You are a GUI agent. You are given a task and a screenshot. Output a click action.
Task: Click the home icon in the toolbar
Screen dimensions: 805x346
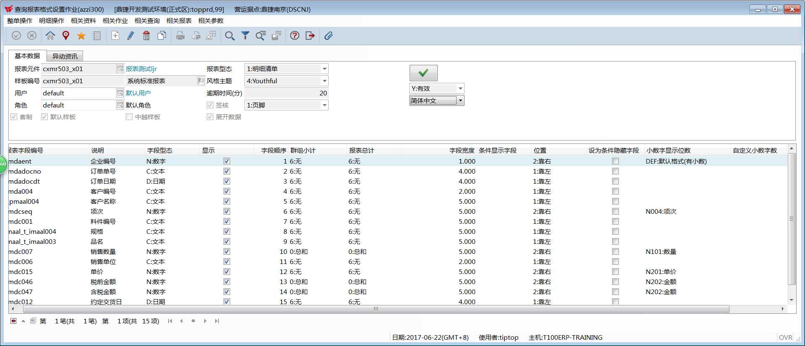pos(50,36)
